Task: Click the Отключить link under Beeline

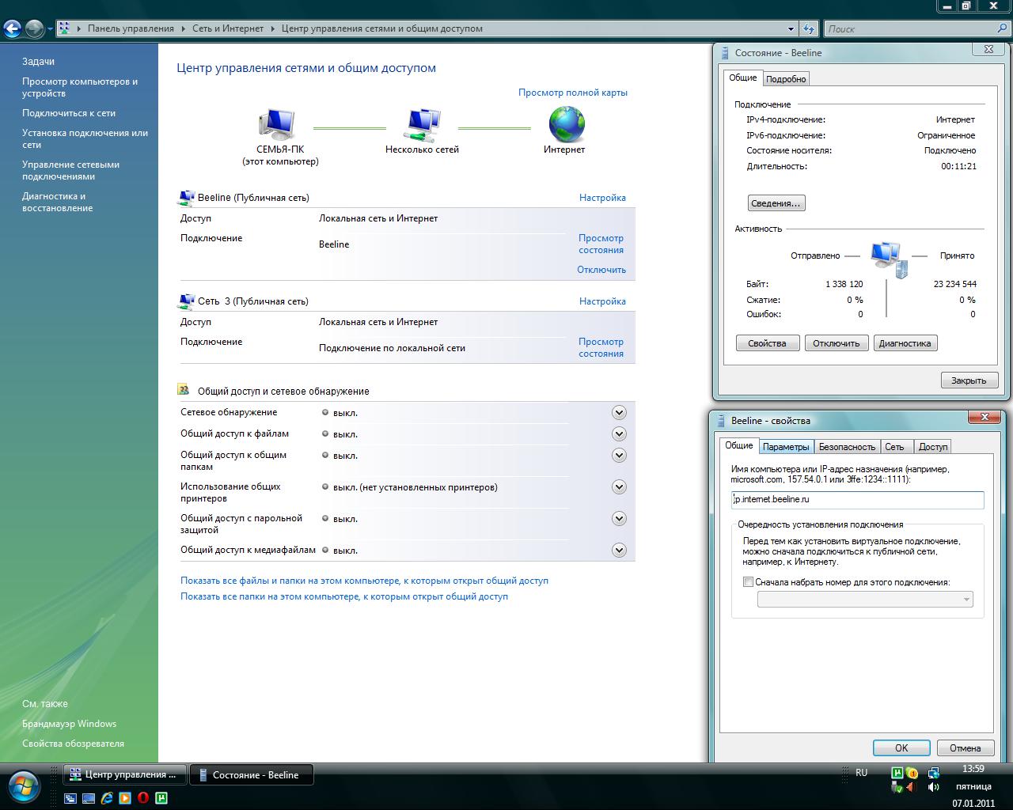Action: tap(601, 270)
